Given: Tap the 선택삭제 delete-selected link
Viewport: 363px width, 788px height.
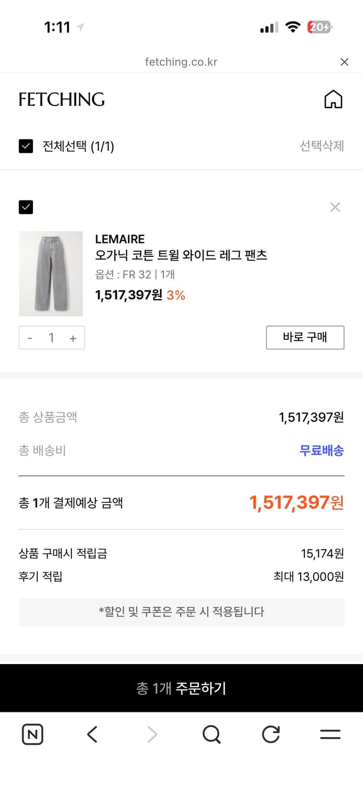Looking at the screenshot, I should pyautogui.click(x=322, y=147).
